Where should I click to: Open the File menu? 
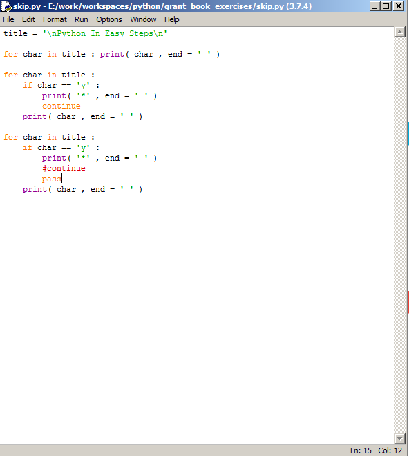pyautogui.click(x=8, y=19)
